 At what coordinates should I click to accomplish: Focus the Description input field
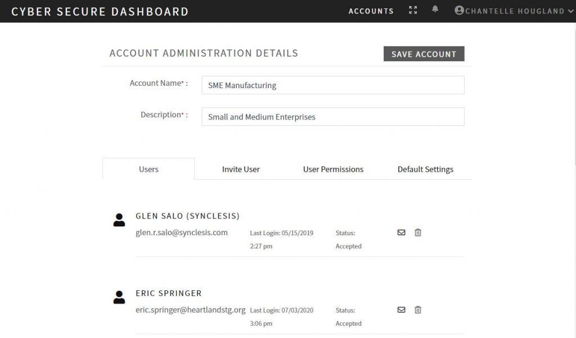[333, 117]
